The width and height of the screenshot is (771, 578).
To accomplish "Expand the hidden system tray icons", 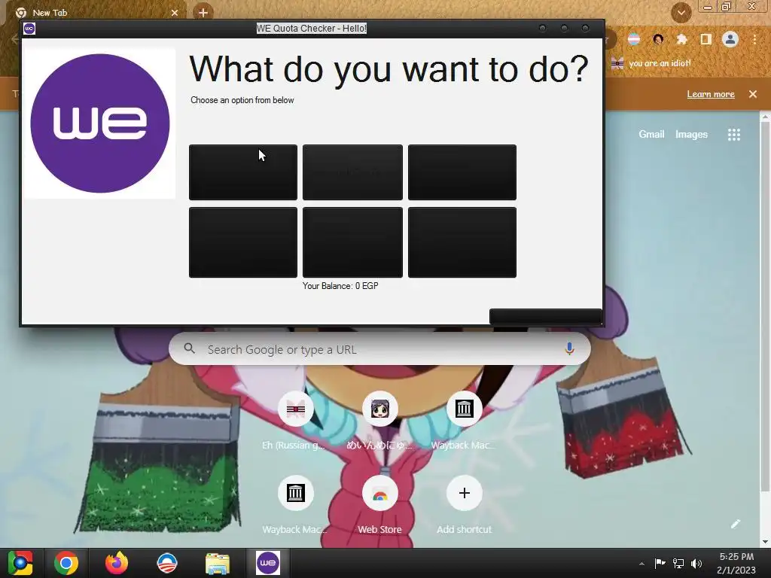I will coord(641,564).
